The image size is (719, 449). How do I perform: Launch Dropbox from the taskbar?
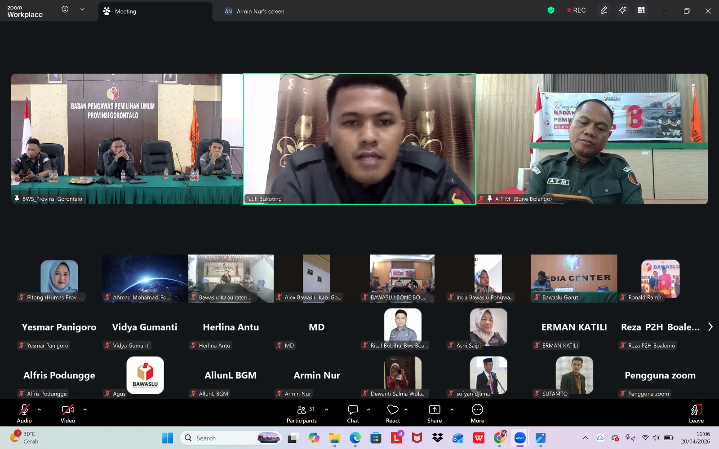tap(437, 438)
